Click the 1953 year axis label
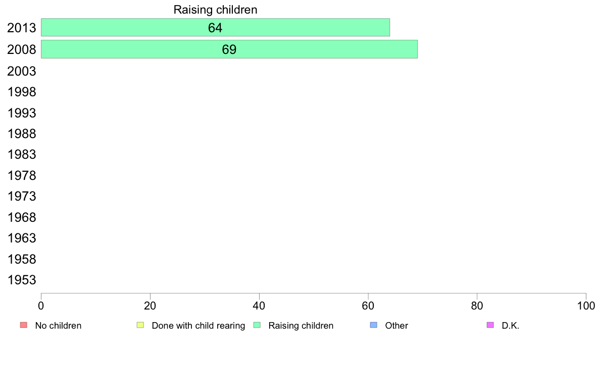The image size is (600, 371). [x=22, y=280]
